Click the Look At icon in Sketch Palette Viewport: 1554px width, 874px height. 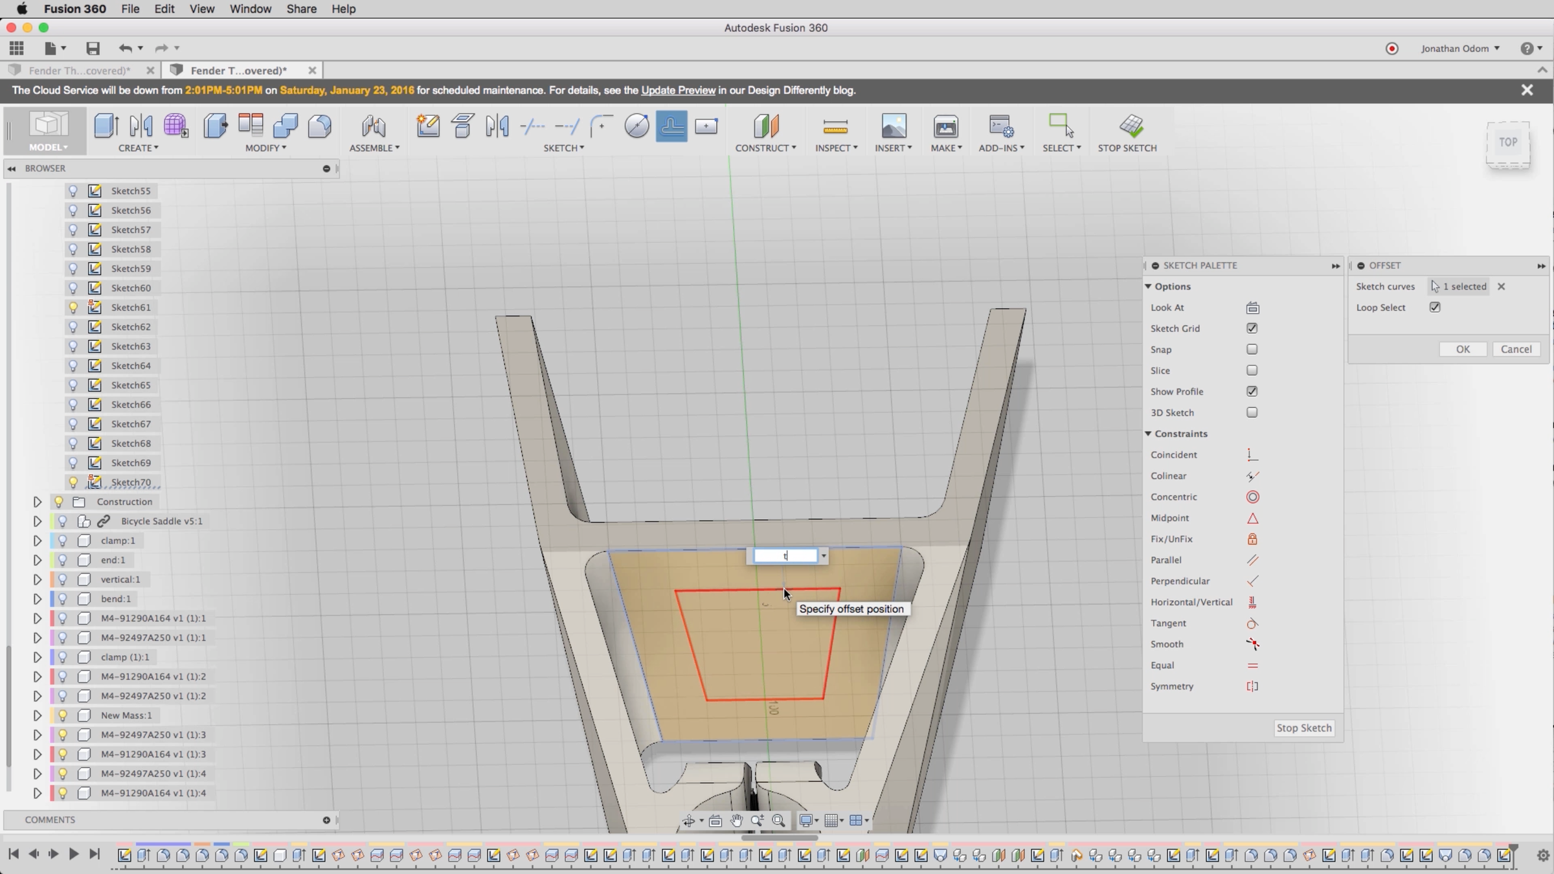pyautogui.click(x=1252, y=308)
